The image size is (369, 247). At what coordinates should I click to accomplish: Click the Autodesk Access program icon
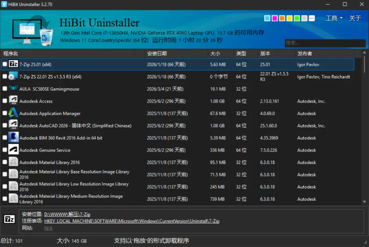pyautogui.click(x=13, y=101)
